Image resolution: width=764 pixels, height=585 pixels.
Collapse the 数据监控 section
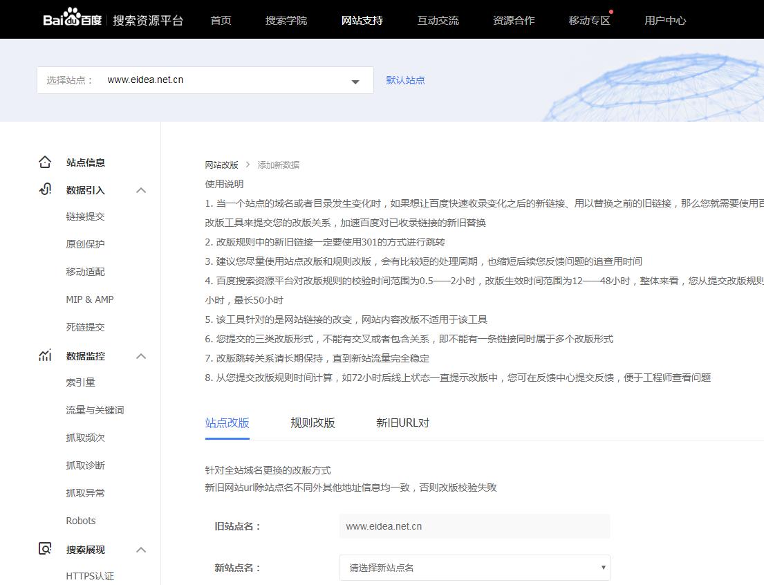[x=141, y=355]
